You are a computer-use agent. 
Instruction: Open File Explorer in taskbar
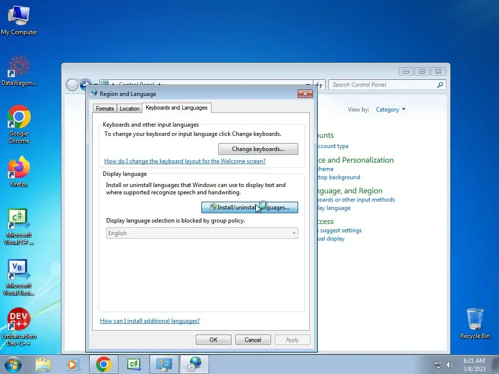[x=43, y=364]
